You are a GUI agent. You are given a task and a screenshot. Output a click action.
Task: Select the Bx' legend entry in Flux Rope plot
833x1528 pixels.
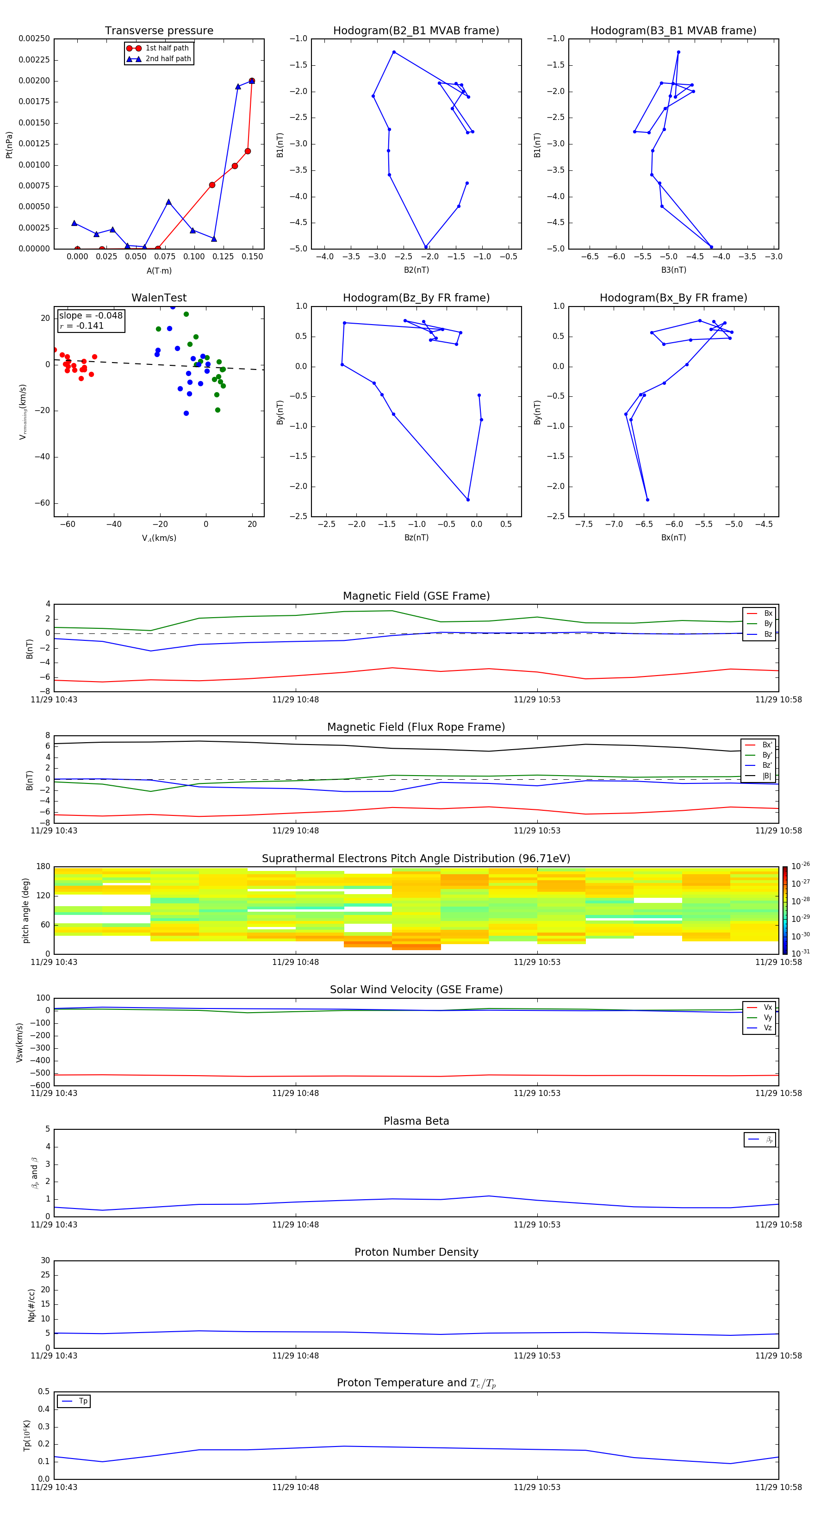[759, 745]
